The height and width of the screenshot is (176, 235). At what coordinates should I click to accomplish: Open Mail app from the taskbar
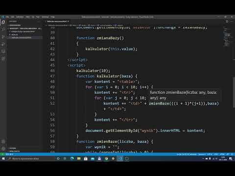[x=93, y=158]
